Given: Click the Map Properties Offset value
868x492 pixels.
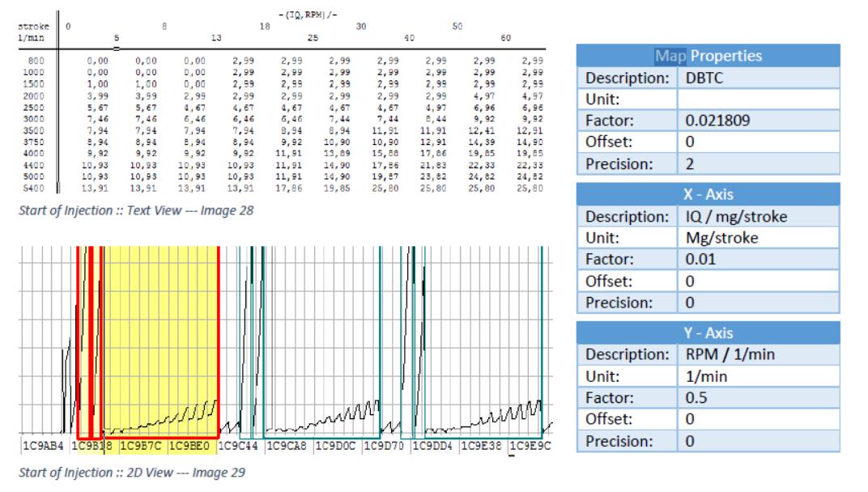Looking at the screenshot, I should click(759, 142).
